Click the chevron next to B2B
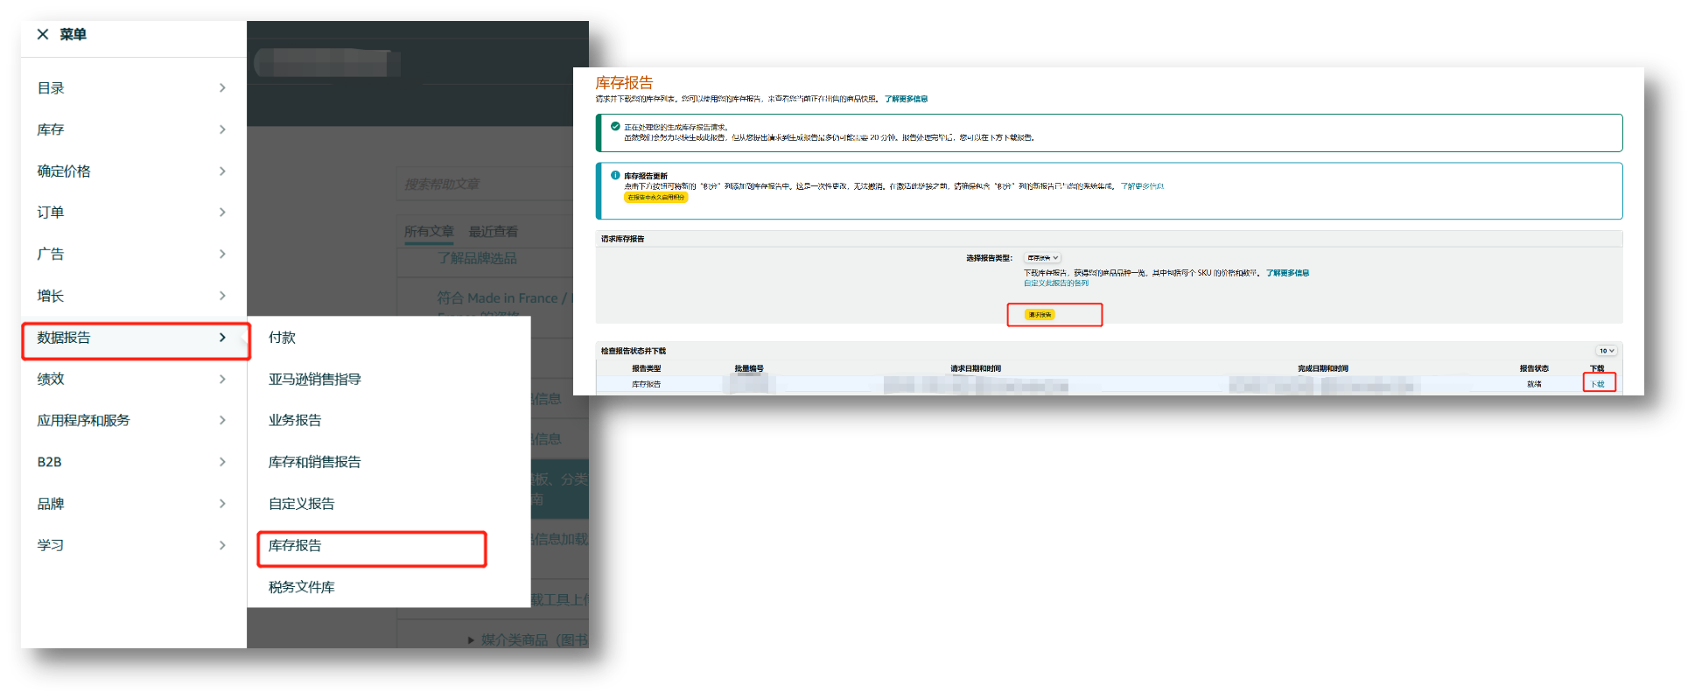 coord(222,462)
